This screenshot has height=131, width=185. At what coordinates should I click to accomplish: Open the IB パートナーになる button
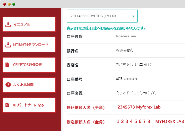pyautogui.click(x=29, y=105)
